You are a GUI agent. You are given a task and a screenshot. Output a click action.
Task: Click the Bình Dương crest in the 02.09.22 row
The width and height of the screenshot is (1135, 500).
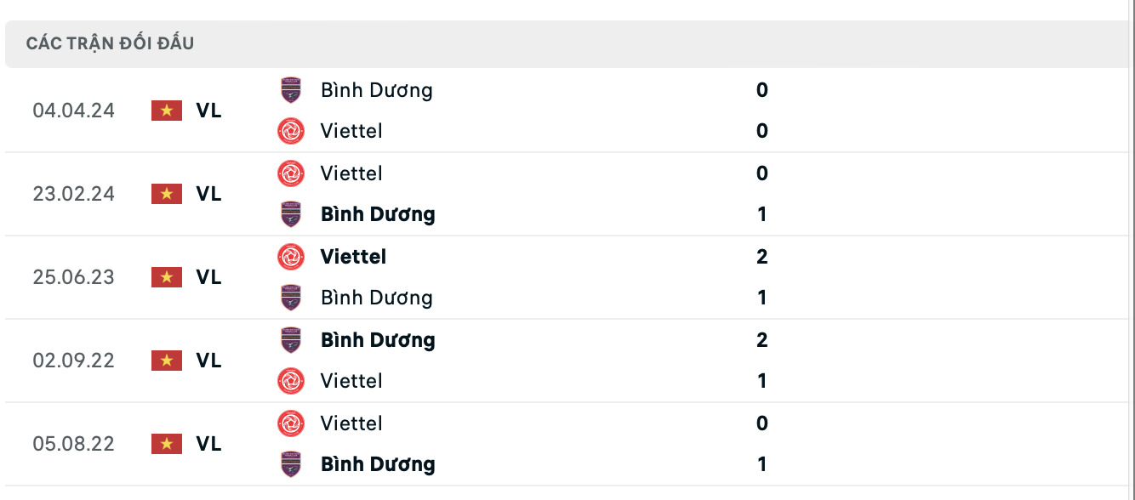(x=291, y=339)
